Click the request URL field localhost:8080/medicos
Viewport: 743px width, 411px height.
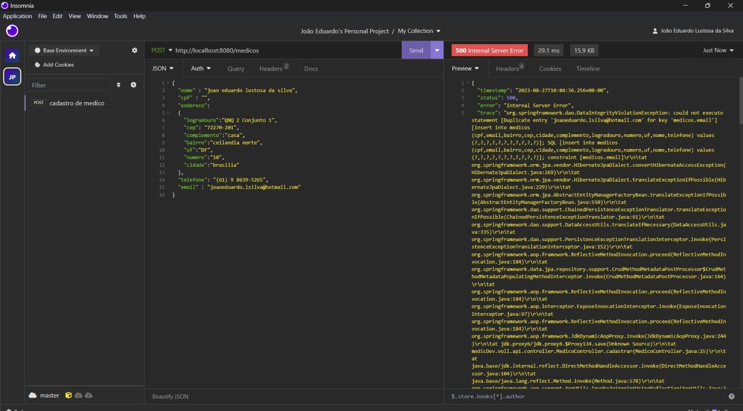pyautogui.click(x=287, y=50)
